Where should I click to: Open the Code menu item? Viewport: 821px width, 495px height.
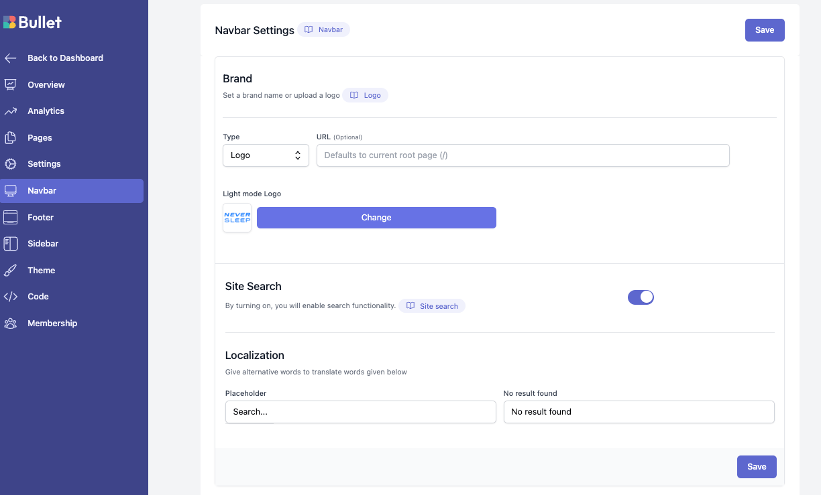tap(38, 297)
